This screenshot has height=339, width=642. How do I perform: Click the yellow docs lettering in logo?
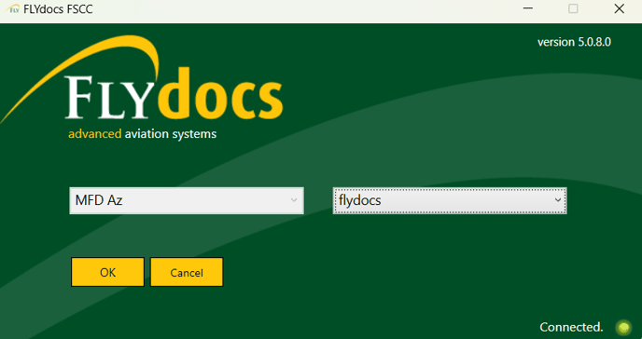[x=225, y=94]
